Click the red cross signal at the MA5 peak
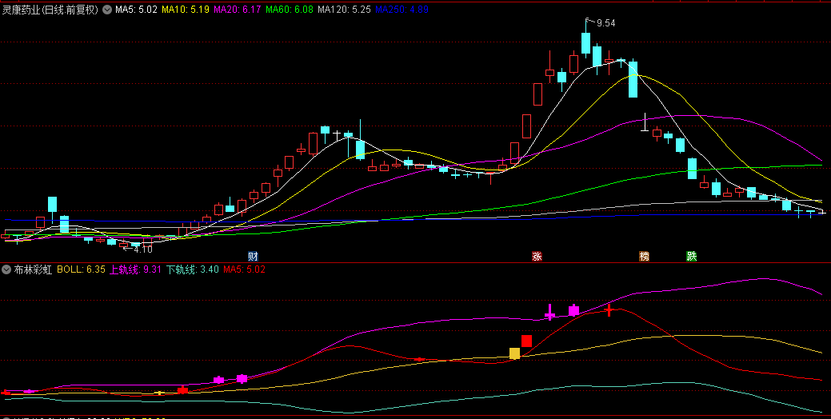The width and height of the screenshot is (831, 419). (609, 309)
